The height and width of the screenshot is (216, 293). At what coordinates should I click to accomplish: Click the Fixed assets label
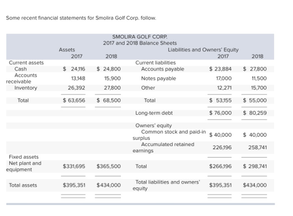24,157
